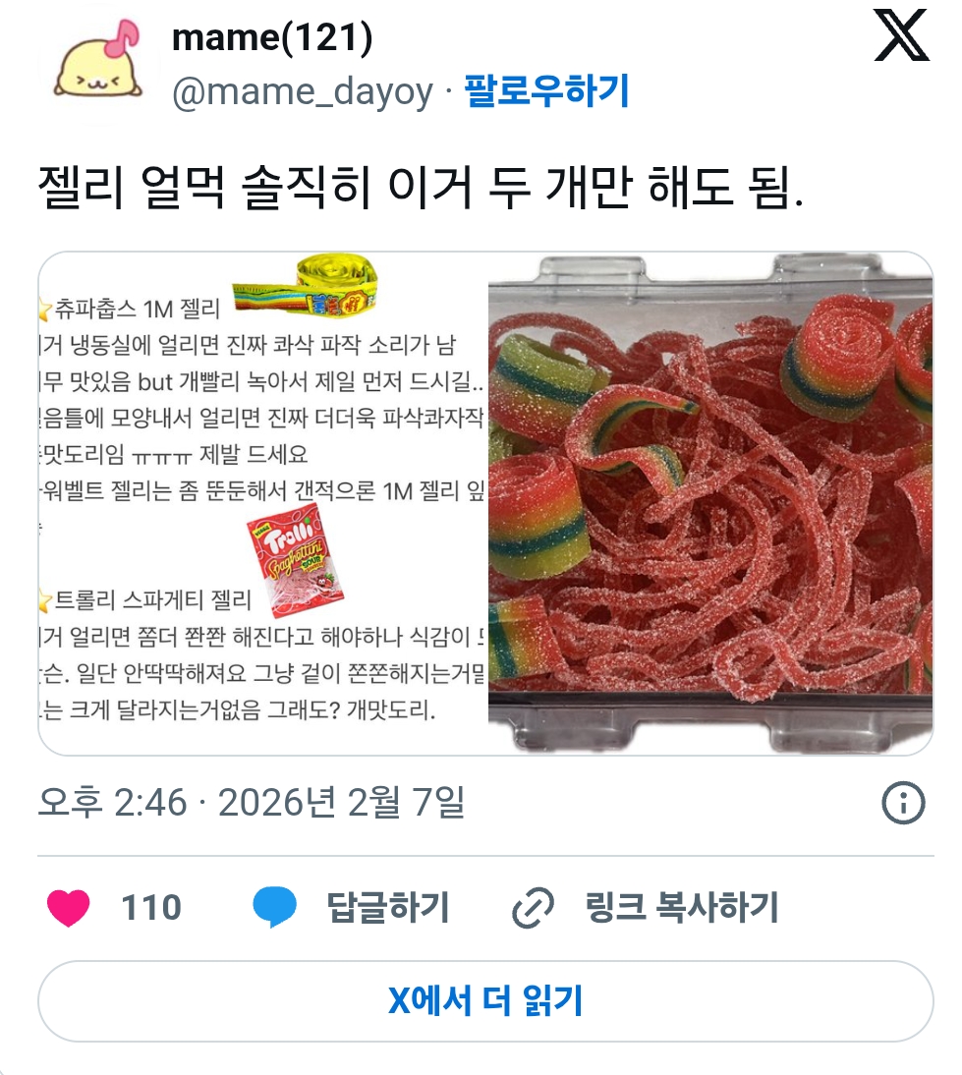Click the display name mame(121)
Screen dimensions: 962x1075
[x=272, y=37]
